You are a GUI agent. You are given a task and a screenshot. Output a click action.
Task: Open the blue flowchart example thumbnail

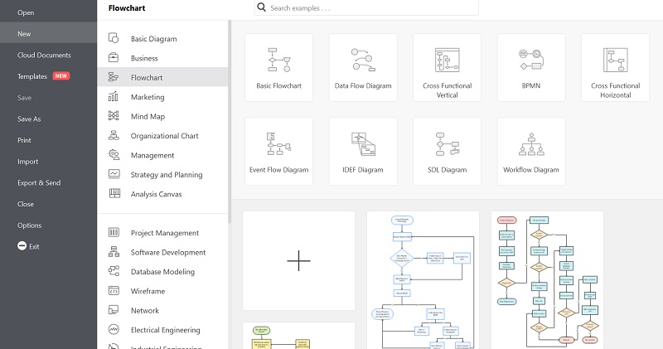point(423,280)
